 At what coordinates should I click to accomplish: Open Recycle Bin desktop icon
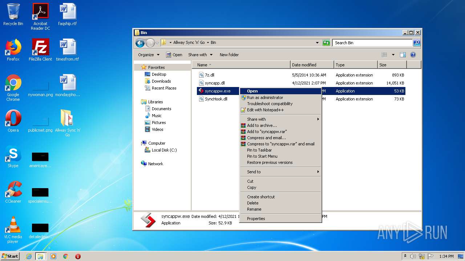point(13,14)
